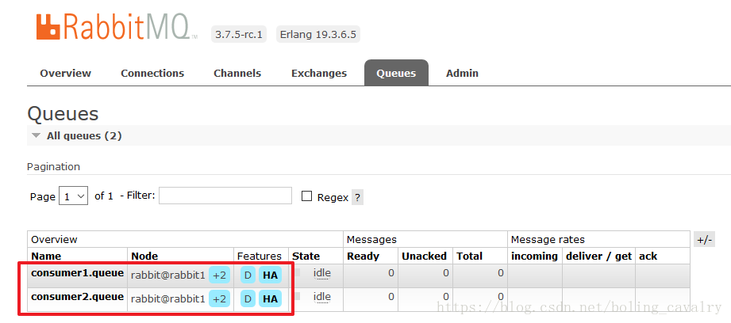Click the Ready count for consumer1.queue
This screenshot has height=323, width=731.
pyautogui.click(x=391, y=273)
